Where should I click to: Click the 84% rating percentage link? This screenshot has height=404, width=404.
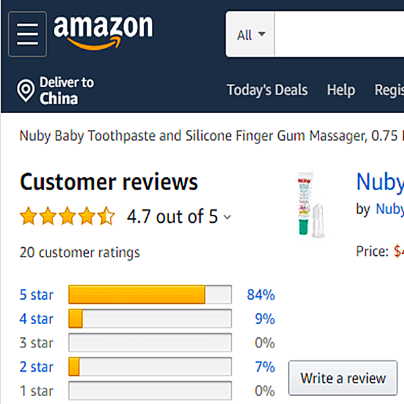(261, 295)
